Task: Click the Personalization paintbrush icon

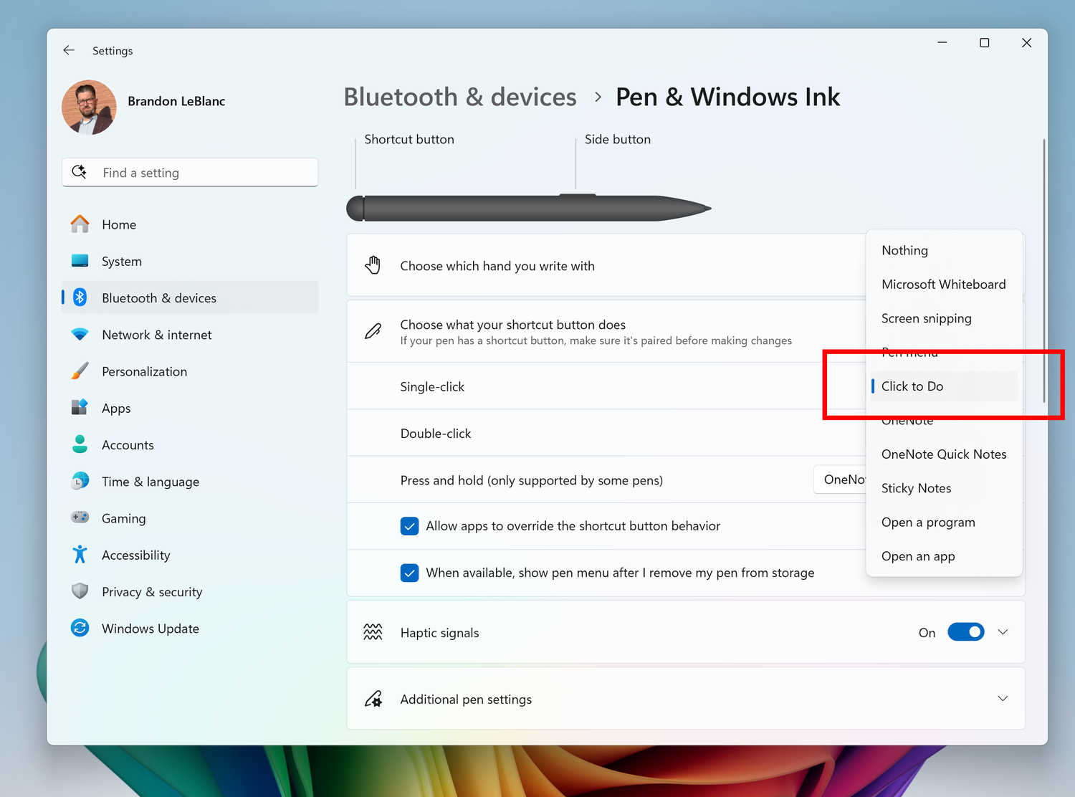Action: point(80,371)
